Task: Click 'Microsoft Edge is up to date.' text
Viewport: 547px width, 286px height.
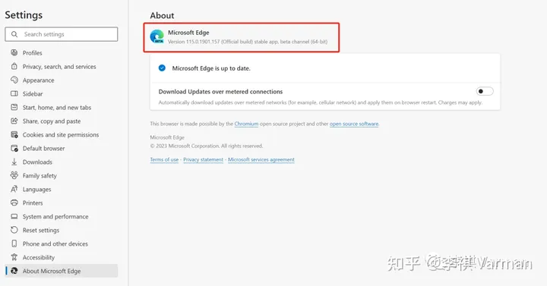Action: click(x=211, y=68)
